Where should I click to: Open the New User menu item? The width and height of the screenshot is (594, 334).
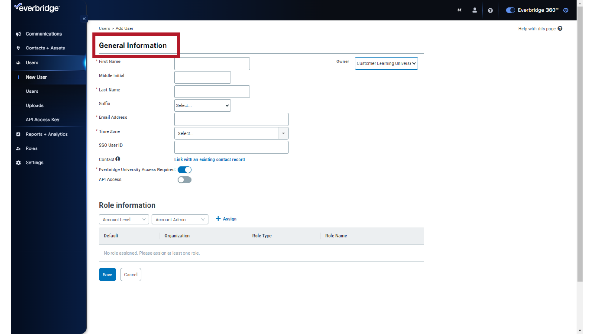(x=36, y=77)
